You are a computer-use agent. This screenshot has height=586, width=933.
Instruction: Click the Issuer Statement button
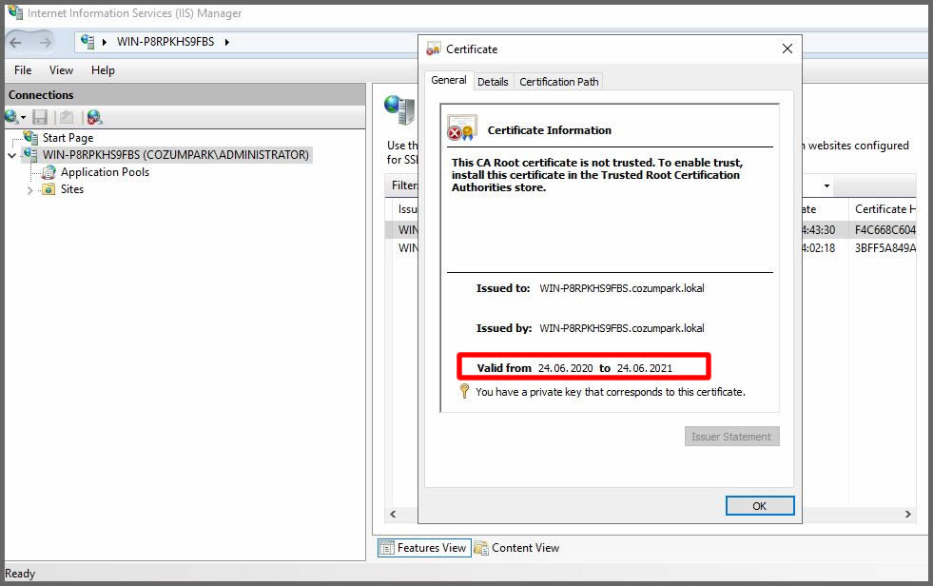click(731, 436)
